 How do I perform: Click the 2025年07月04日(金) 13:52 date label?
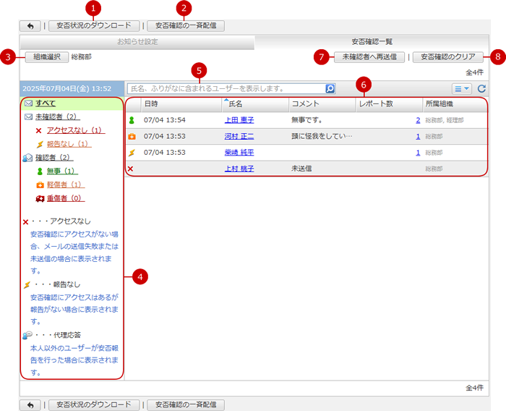[x=67, y=89]
